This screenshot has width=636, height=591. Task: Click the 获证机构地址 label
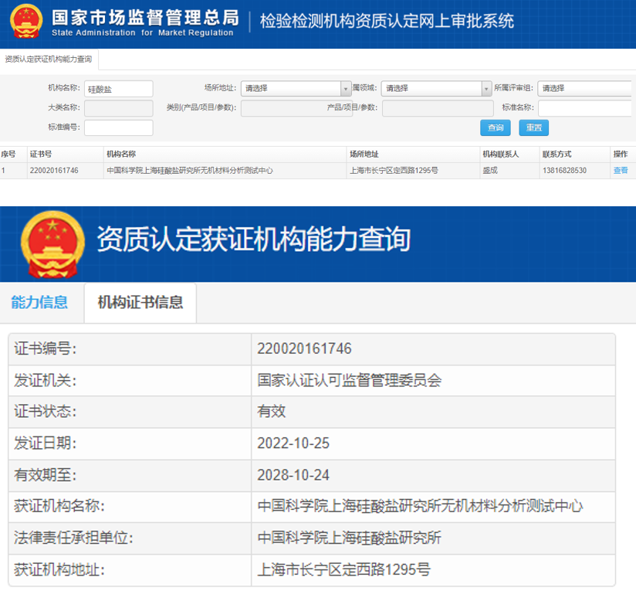[x=59, y=569]
